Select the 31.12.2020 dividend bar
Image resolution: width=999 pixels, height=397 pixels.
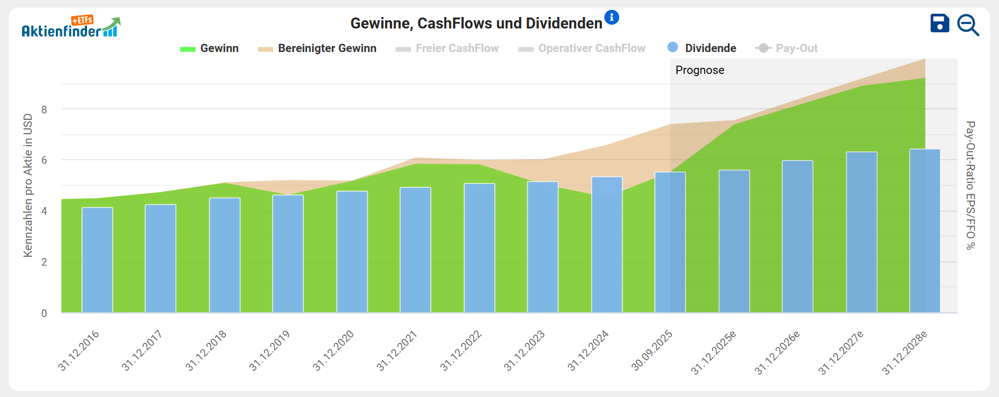[x=352, y=252]
